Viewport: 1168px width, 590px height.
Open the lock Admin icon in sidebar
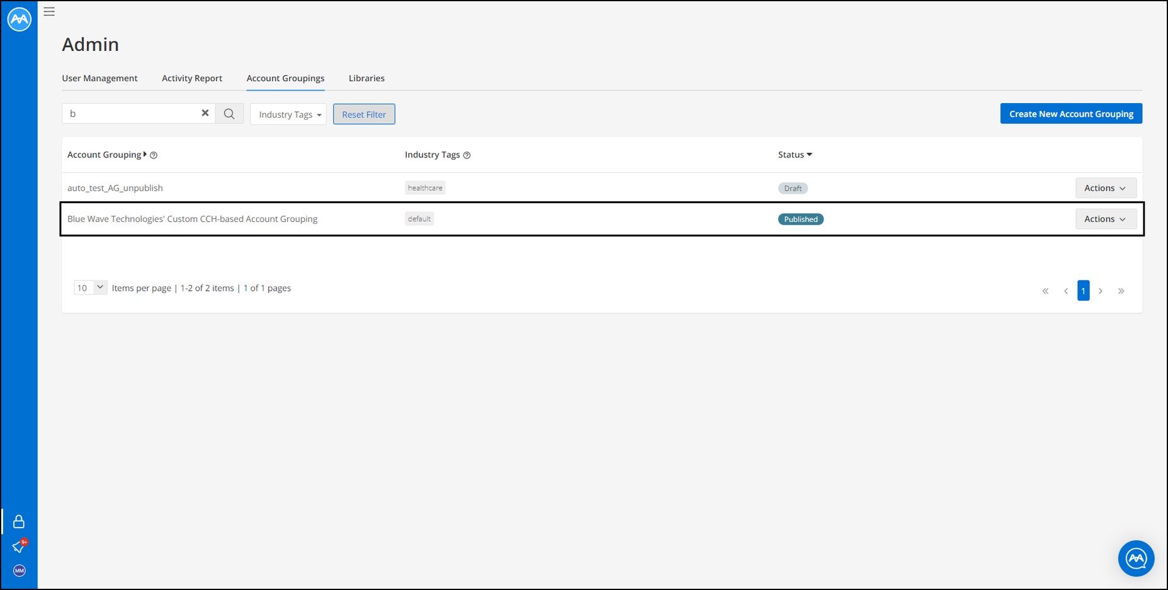pos(19,521)
